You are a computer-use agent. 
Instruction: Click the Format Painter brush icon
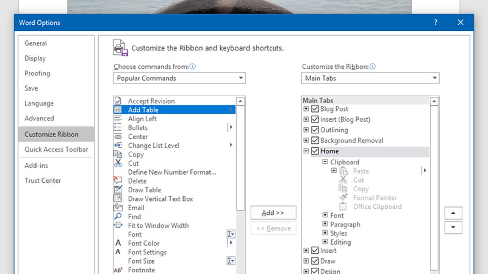[343, 198]
